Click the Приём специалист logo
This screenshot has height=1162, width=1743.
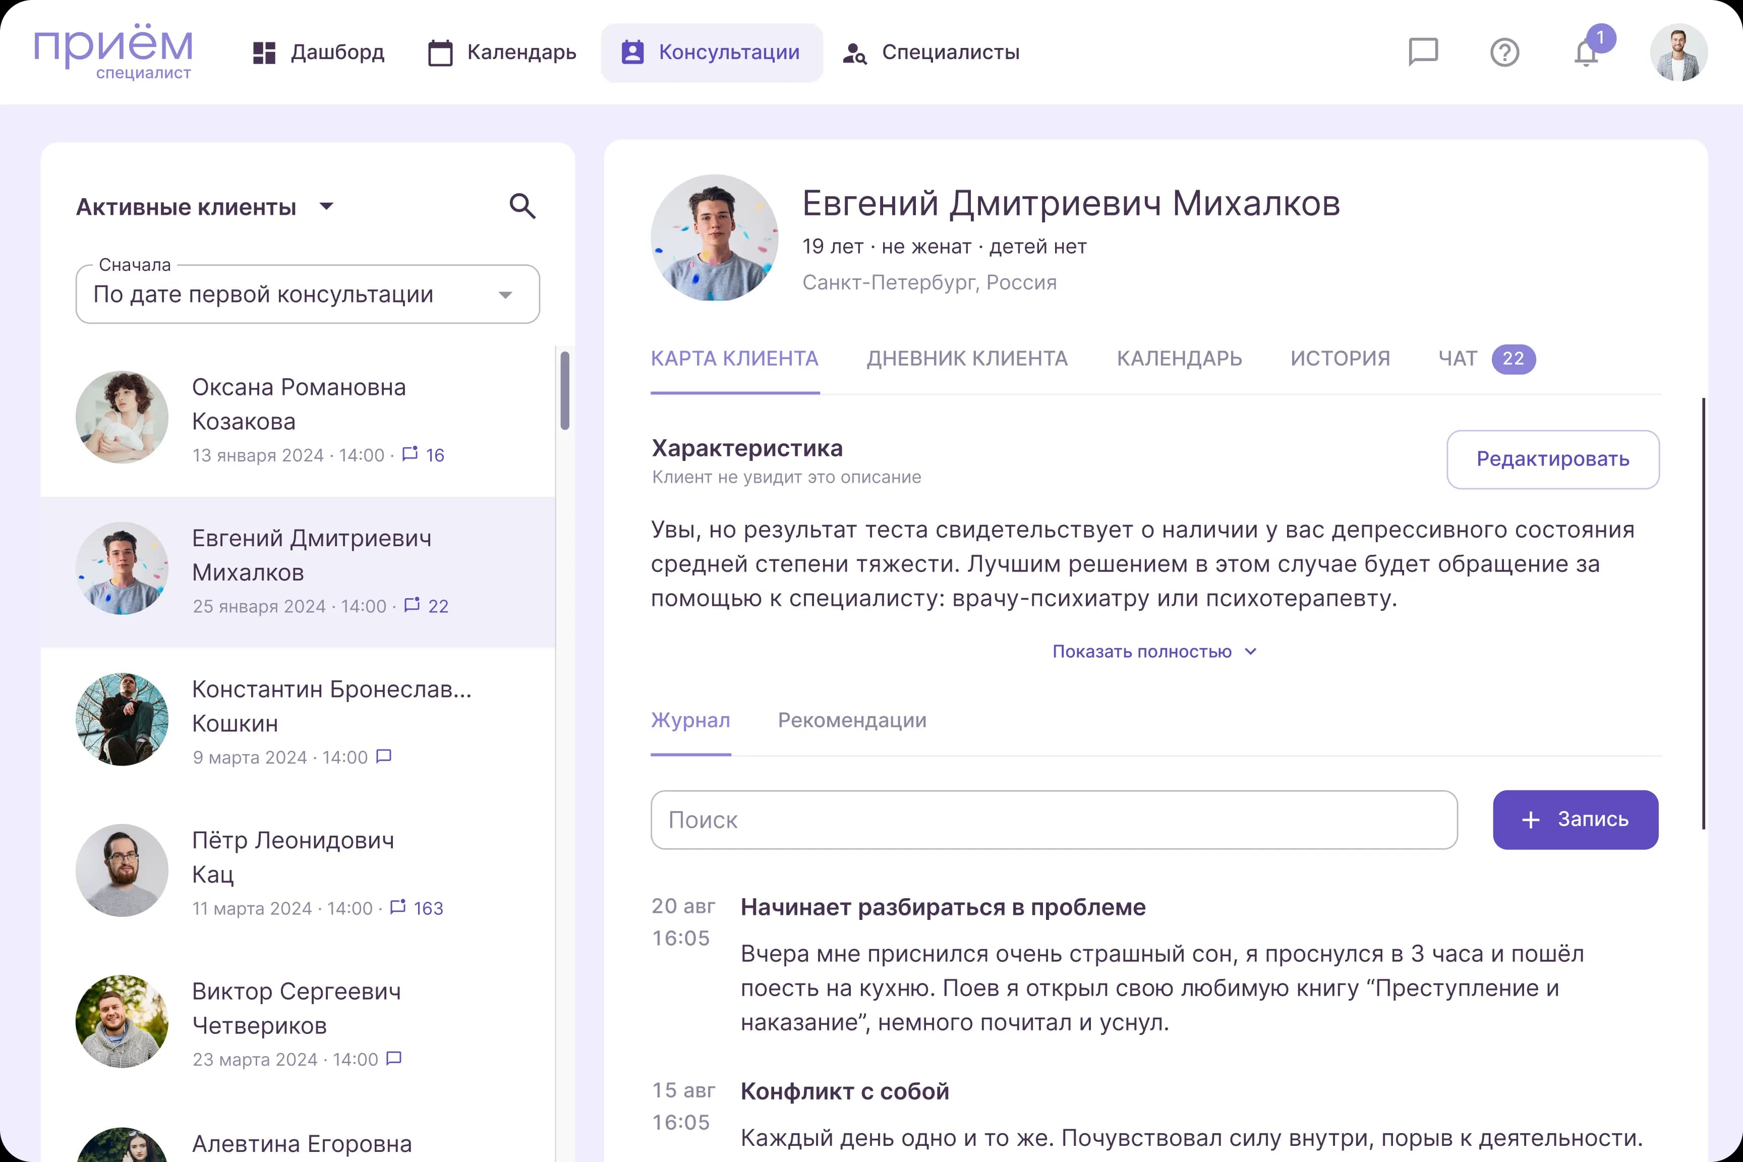point(112,52)
